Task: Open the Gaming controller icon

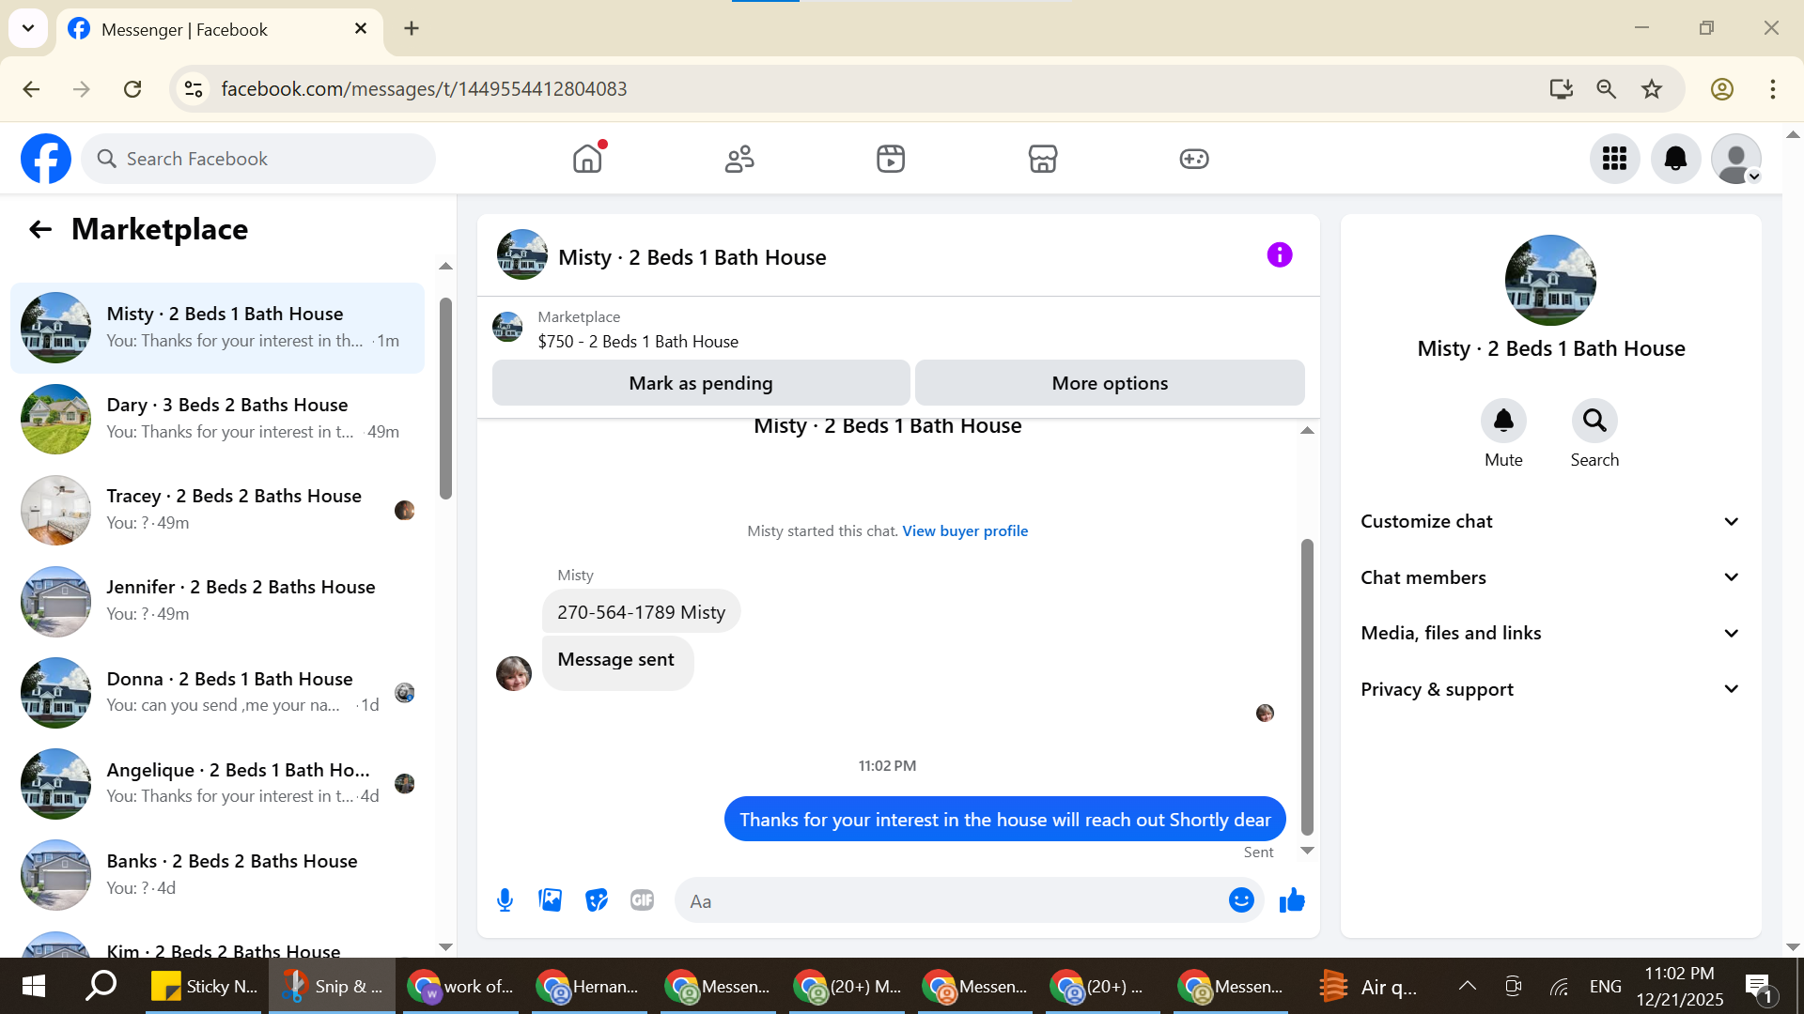Action: point(1194,159)
